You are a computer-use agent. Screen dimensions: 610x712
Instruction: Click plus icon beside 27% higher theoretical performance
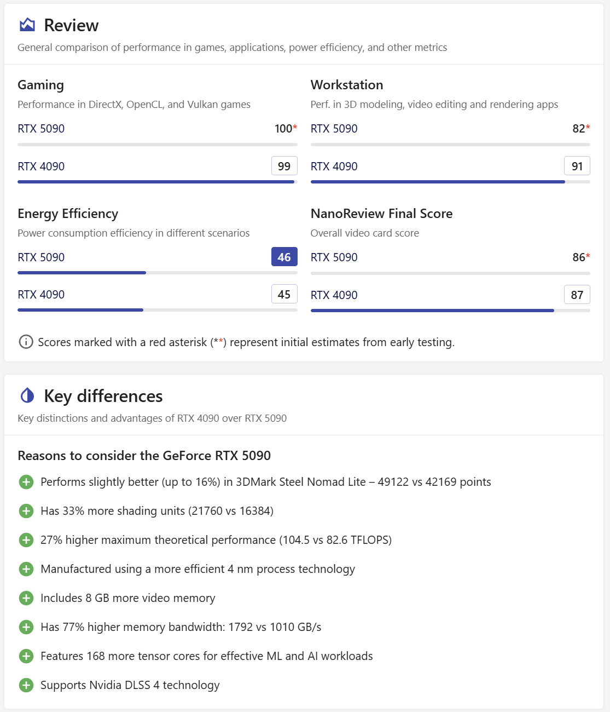[26, 540]
